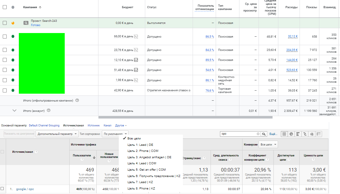The height and width of the screenshot is (194, 340).
Task: Select Цель 1: Lead | DE goal
Action: (x=140, y=145)
